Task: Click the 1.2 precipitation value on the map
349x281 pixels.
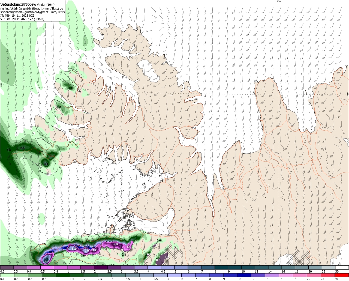Action: [x=71, y=88]
